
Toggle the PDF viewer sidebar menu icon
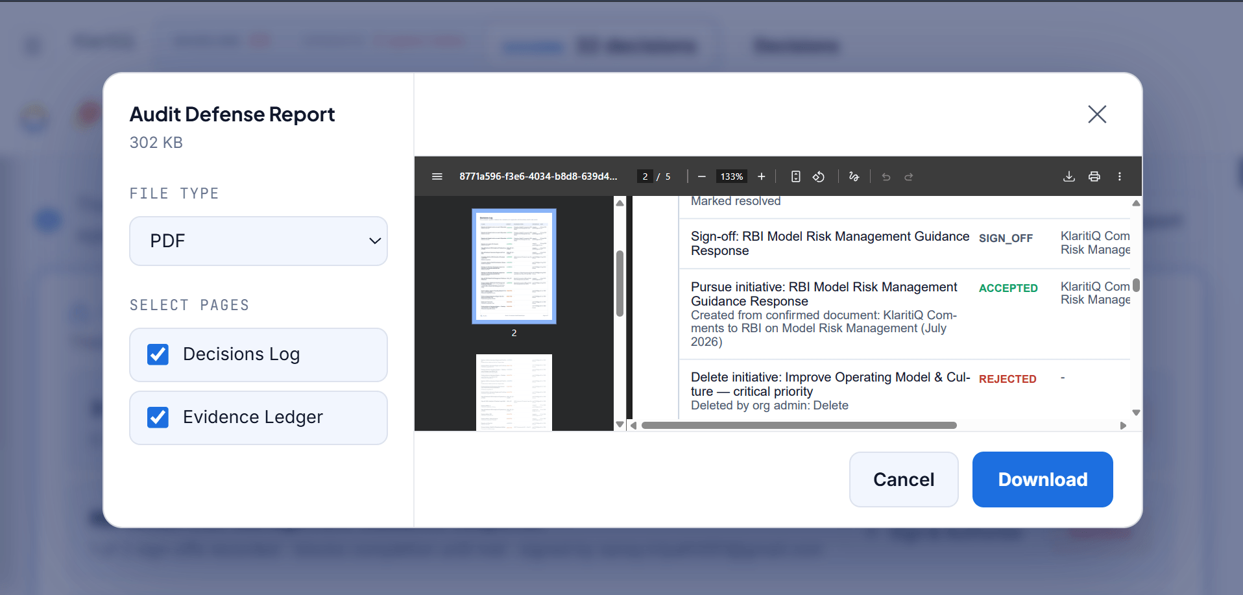437,176
